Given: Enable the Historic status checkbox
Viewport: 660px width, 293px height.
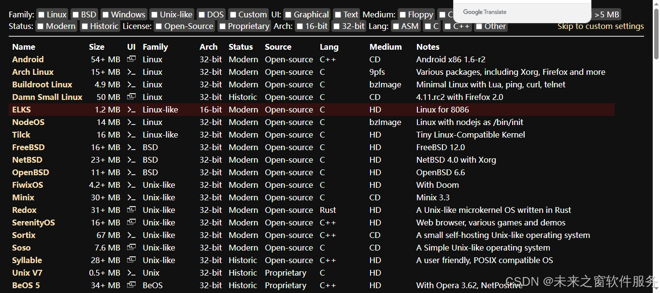Looking at the screenshot, I should 85,27.
